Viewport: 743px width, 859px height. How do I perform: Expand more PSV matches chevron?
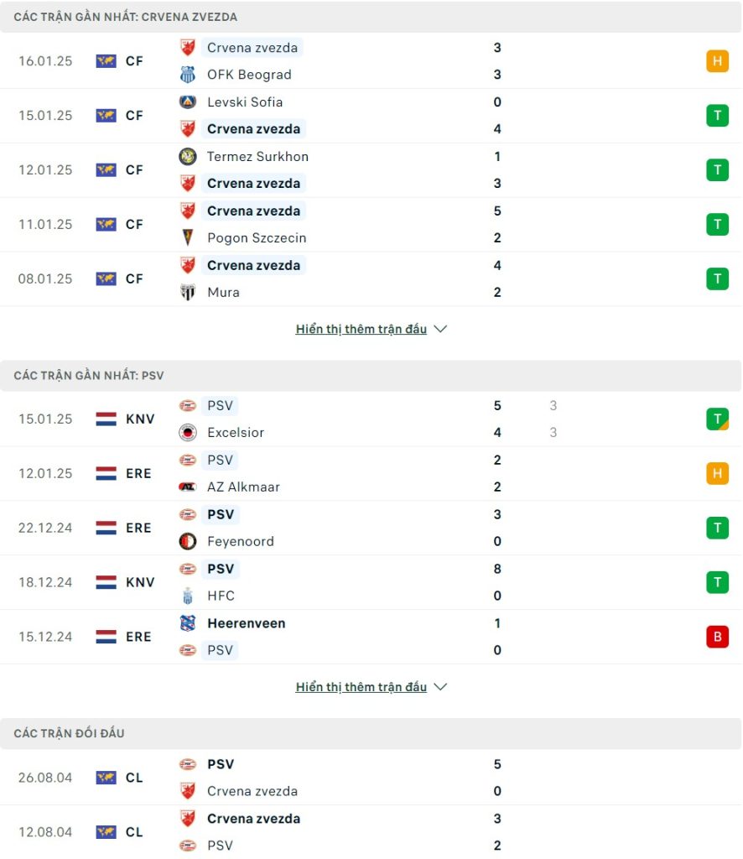[440, 686]
